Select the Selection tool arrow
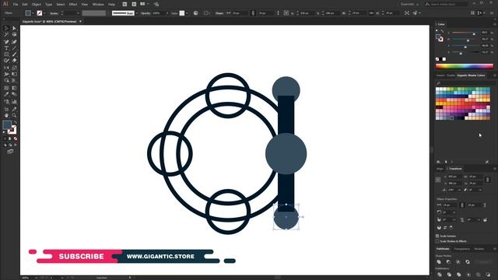Viewport: 498px width, 280px height. 6,28
